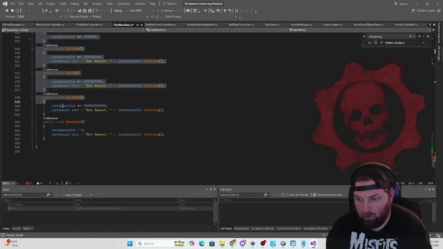Close the find box
The height and width of the screenshot is (249, 443).
point(428,36)
